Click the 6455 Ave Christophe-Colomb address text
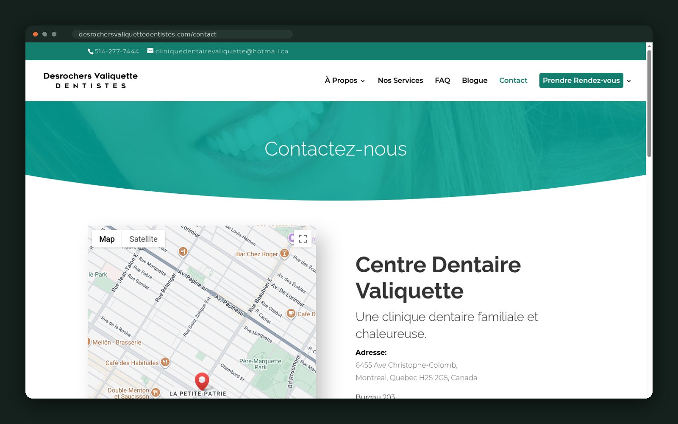 [406, 365]
